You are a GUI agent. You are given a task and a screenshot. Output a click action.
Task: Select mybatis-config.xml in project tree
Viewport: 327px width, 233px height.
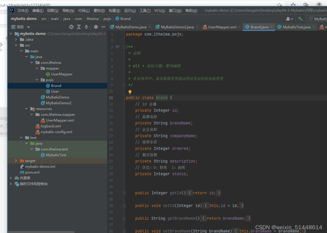tap(54, 132)
